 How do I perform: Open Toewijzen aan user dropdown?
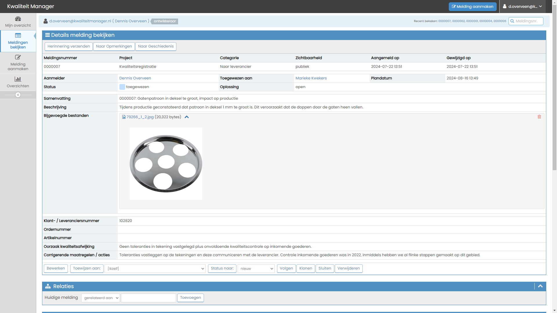pyautogui.click(x=155, y=269)
